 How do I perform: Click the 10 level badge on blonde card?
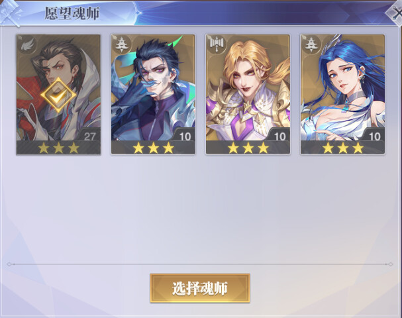pos(279,136)
